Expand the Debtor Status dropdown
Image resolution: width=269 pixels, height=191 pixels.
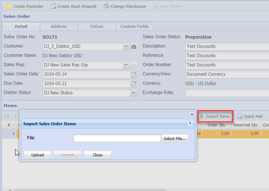click(133, 93)
